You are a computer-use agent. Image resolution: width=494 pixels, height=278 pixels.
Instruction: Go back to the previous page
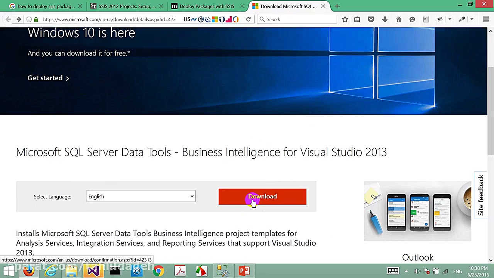click(8, 19)
